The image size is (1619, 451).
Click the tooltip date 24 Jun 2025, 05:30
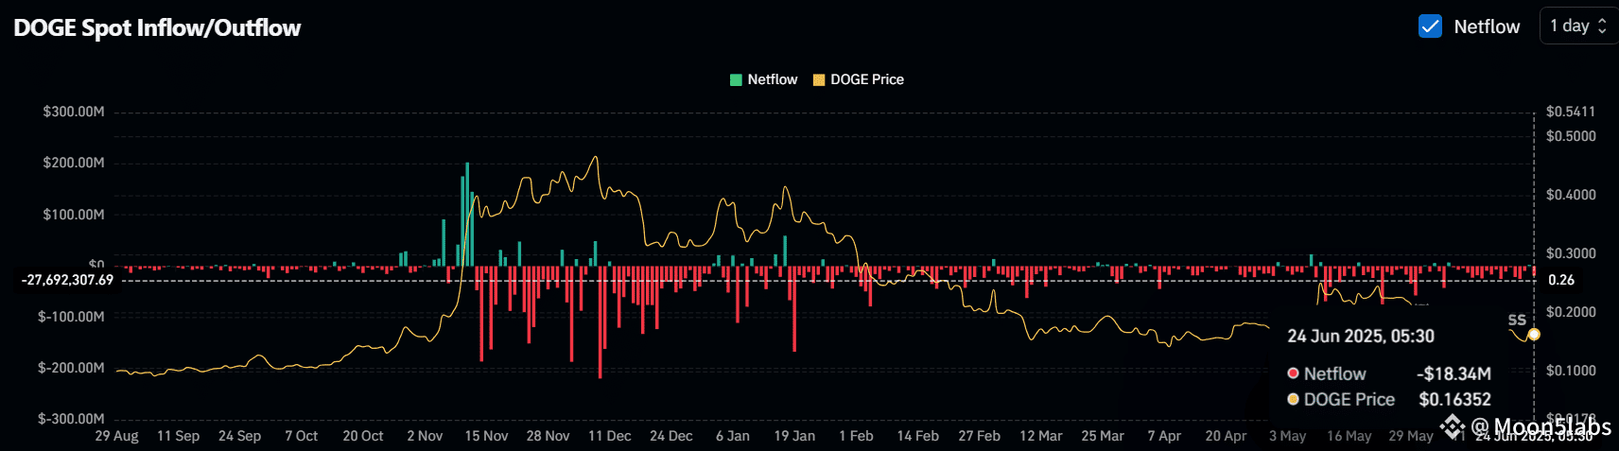(1361, 337)
